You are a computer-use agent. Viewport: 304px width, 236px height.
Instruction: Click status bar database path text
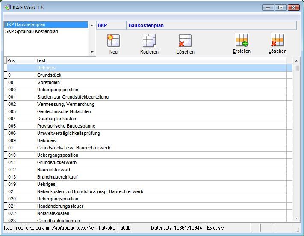69,228
